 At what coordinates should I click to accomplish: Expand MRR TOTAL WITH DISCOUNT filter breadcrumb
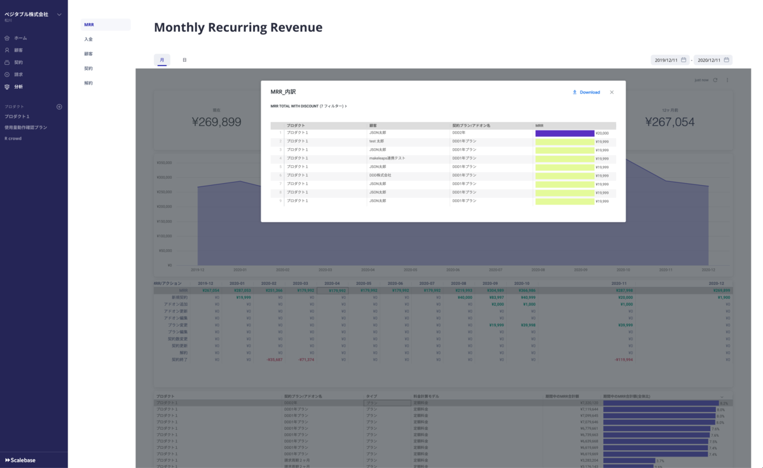(x=308, y=106)
